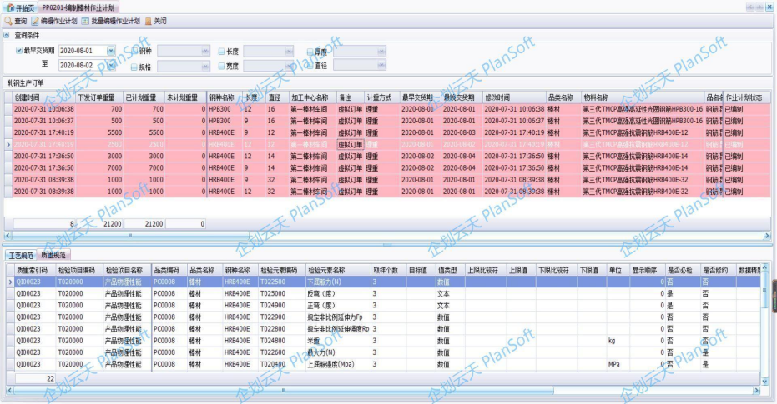Click the 上屈服强度(Mpa) cell
Screen dimensions: 777x404
click(338, 365)
